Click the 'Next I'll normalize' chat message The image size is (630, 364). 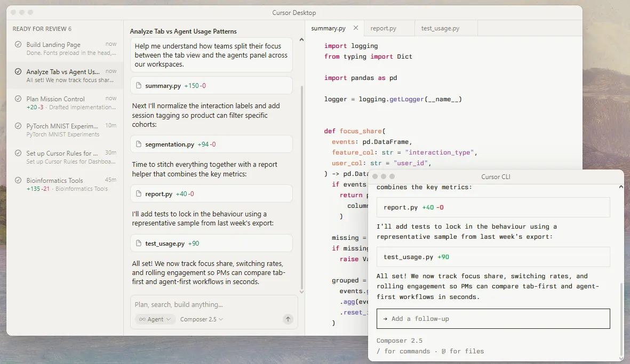206,115
